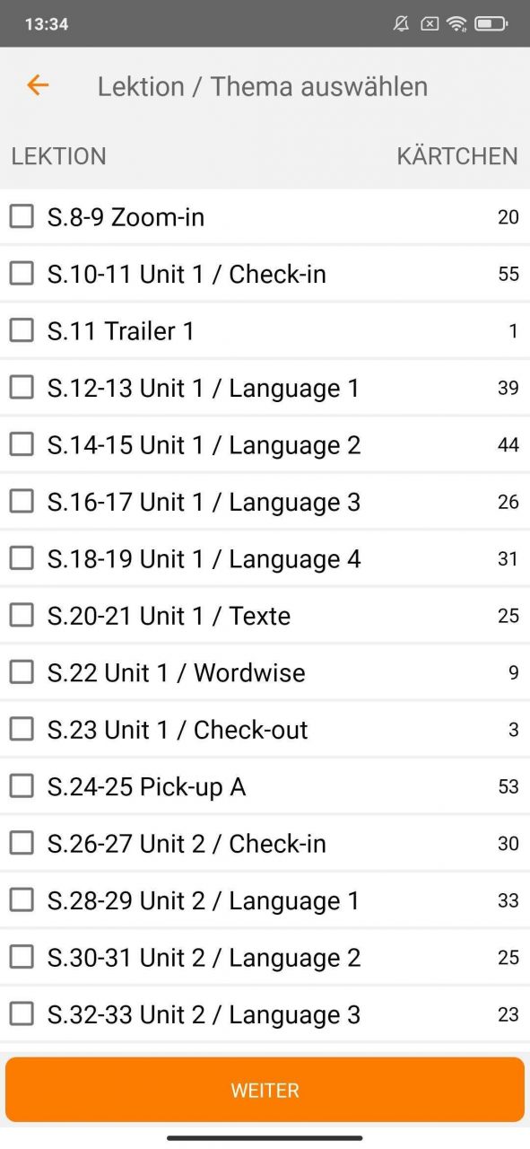The height and width of the screenshot is (1149, 530).
Task: Tap the muted bell status icon
Action: tap(401, 24)
